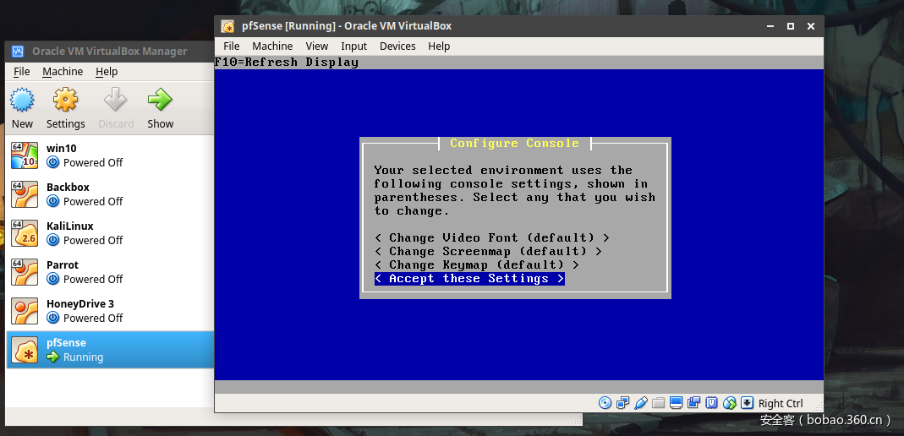Open the Input menu
This screenshot has width=904, height=436.
coord(353,46)
